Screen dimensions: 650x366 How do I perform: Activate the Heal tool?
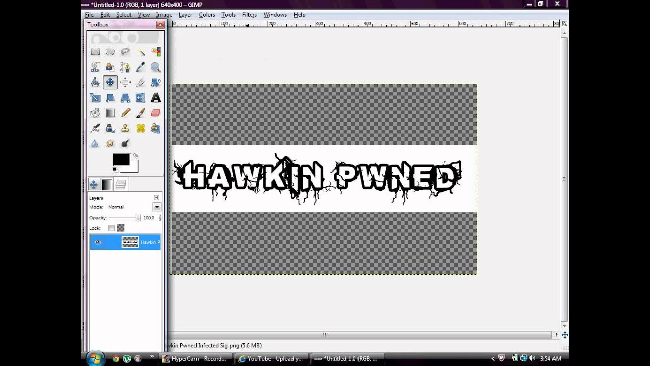pos(141,128)
